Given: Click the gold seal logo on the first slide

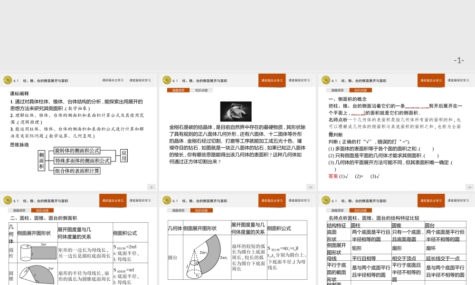Looking at the screenshot, I should tap(8, 80).
